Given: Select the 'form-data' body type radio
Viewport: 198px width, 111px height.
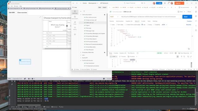Looking at the screenshot, I should pyautogui.click(x=116, y=25).
